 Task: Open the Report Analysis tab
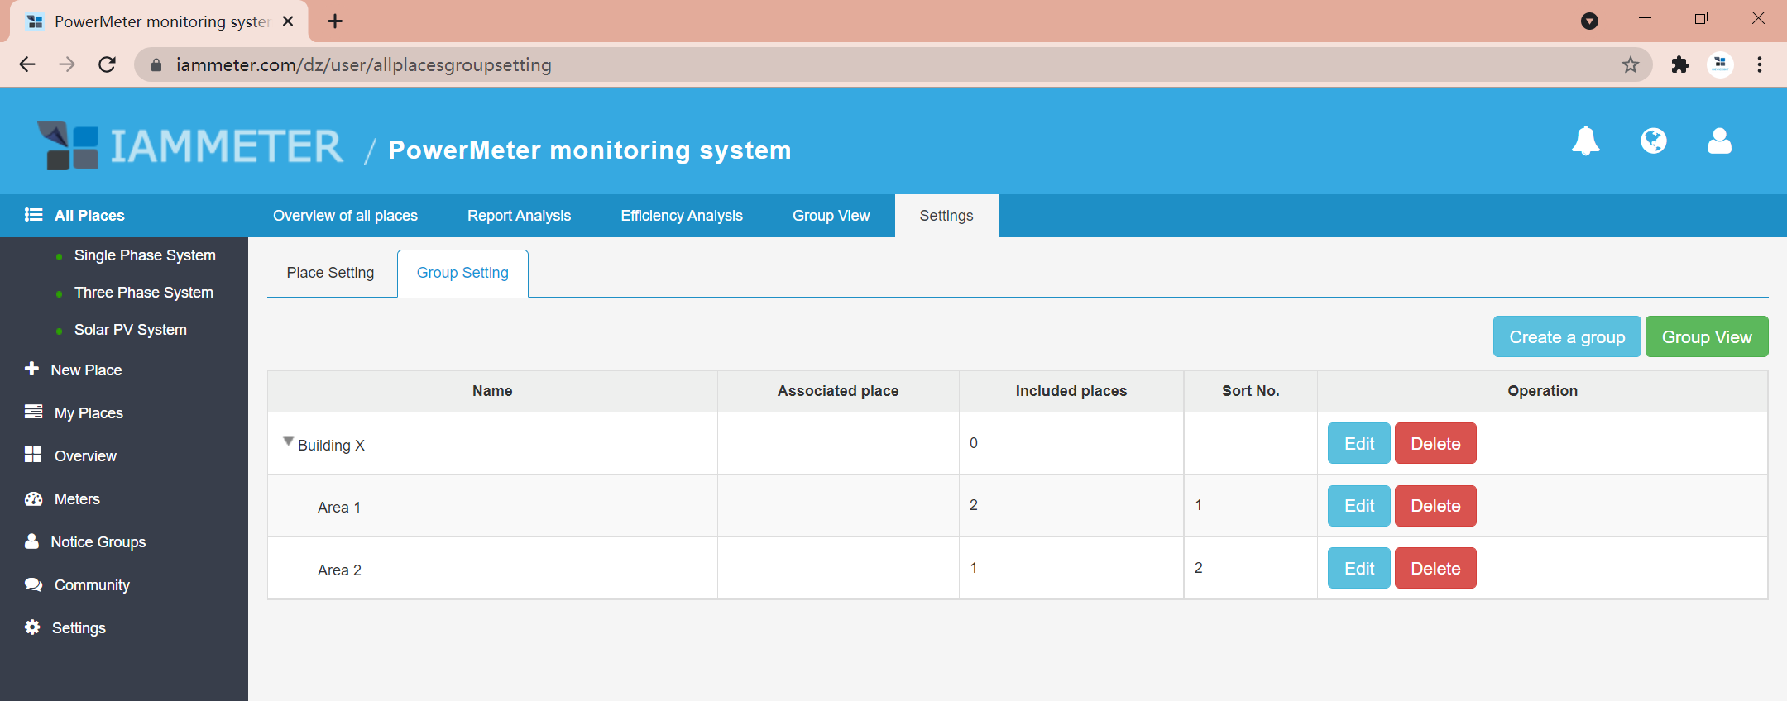[x=519, y=216]
